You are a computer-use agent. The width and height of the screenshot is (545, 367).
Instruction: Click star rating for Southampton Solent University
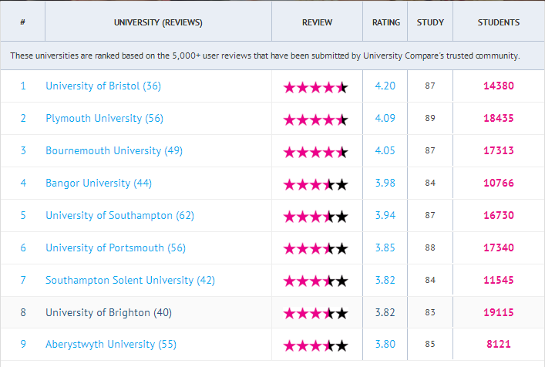coord(315,281)
